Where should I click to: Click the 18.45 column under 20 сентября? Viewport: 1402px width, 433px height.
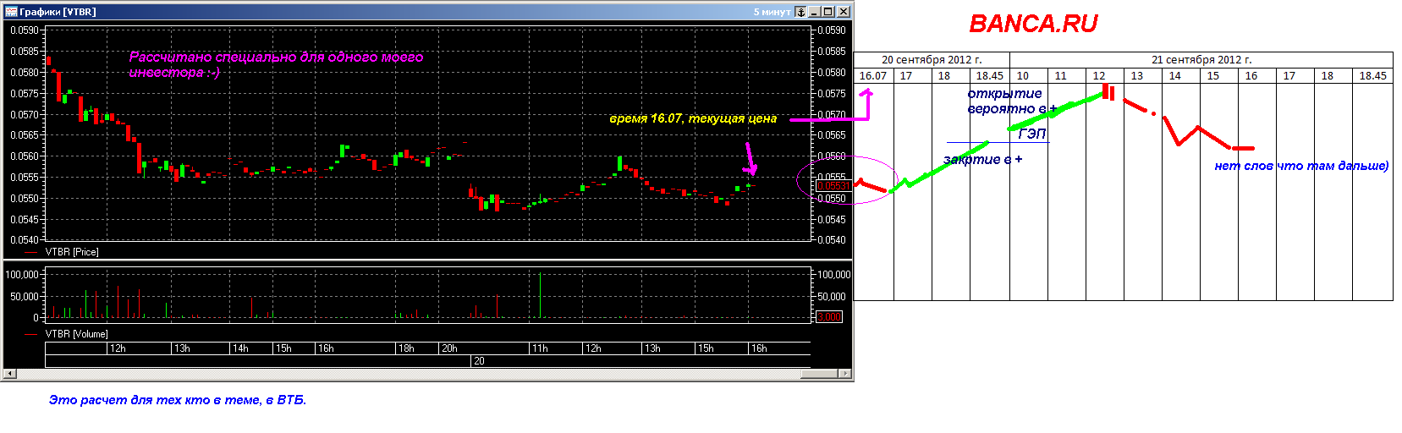(989, 76)
